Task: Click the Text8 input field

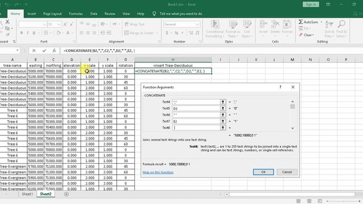Action: pos(196,127)
